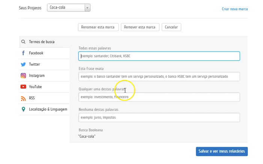Viewport: 263px width, 164px height.
Task: Click the Twitter bird icon
Action: (x=23, y=64)
